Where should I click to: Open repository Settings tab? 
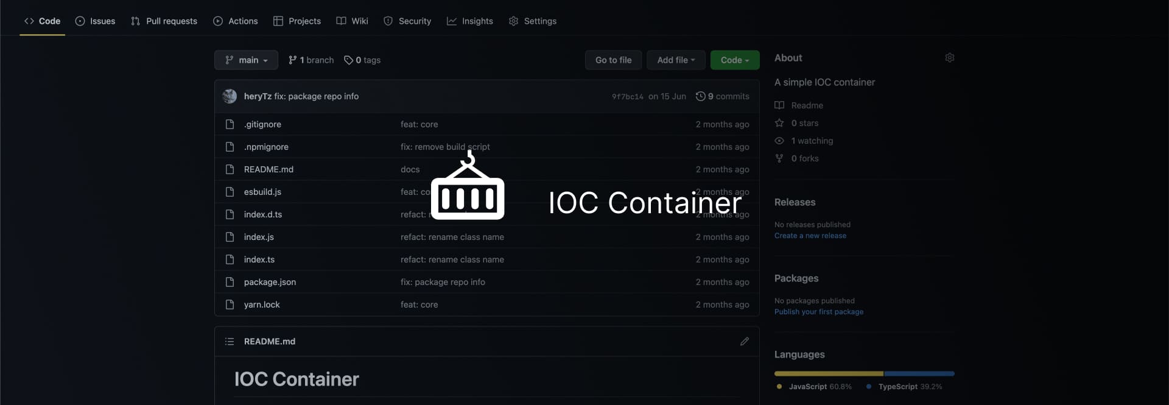(x=533, y=21)
